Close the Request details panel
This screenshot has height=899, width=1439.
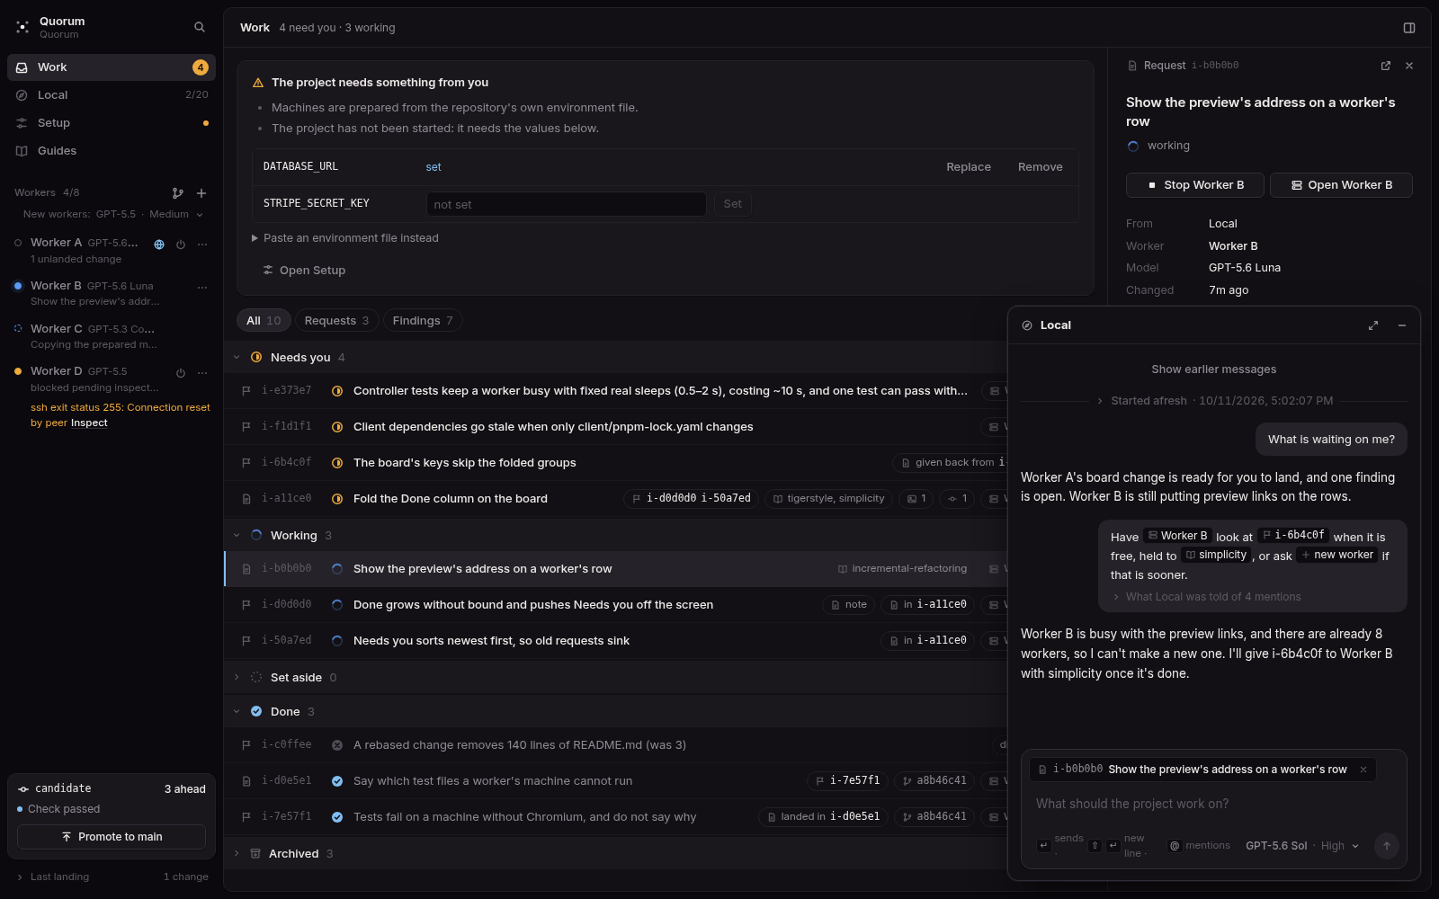click(x=1409, y=66)
